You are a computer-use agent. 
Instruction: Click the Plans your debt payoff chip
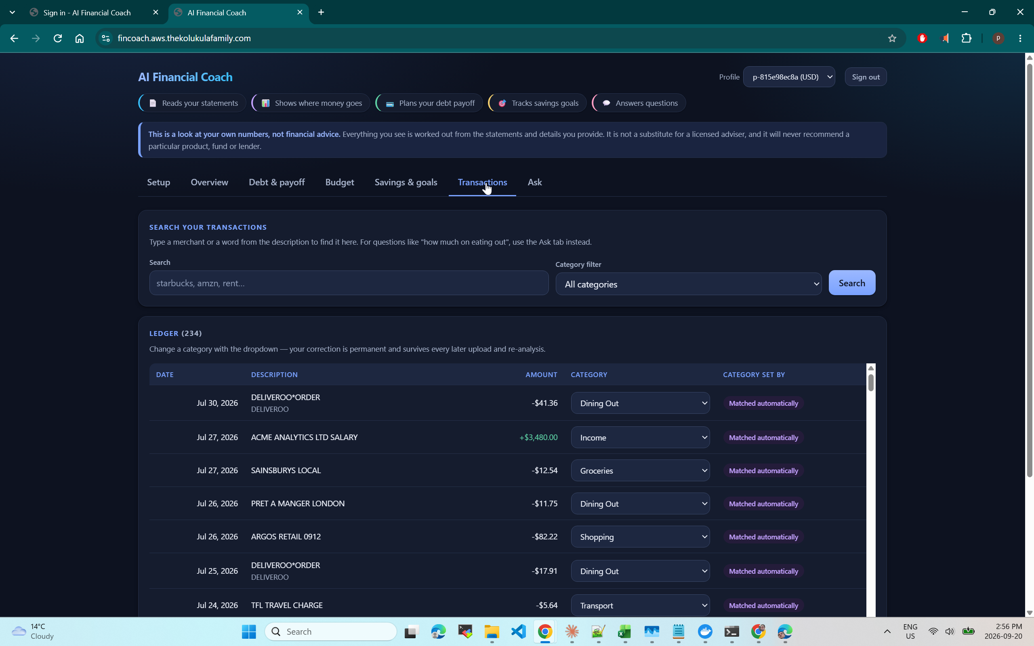click(429, 103)
